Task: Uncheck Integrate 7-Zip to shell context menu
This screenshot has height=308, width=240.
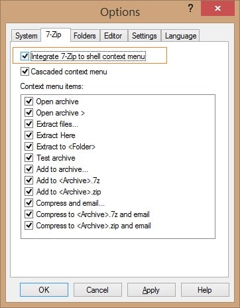Action: tap(25, 56)
